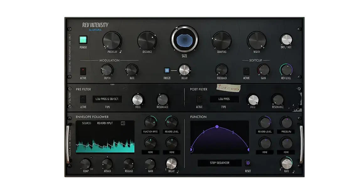Click the Envelope Follower Gain knob
362x193 pixels.
tap(150, 164)
